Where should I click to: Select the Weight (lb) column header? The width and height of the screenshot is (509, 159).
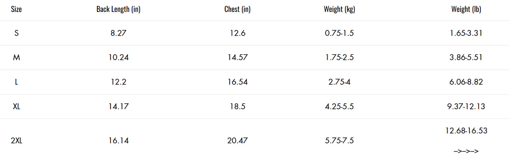coord(466,9)
